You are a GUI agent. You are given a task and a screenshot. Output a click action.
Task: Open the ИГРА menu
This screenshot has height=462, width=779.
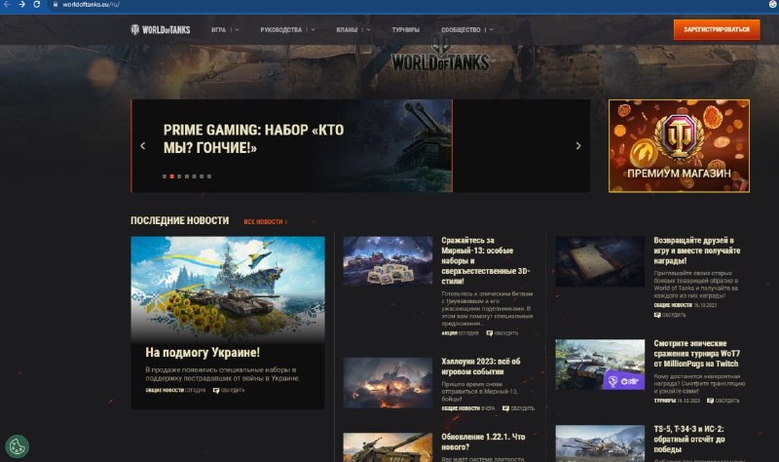click(x=218, y=30)
